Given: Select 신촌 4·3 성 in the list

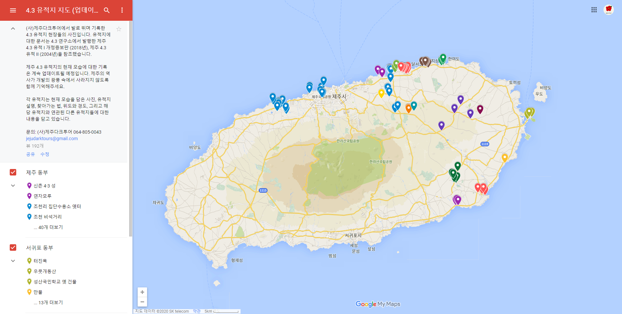Looking at the screenshot, I should (44, 186).
